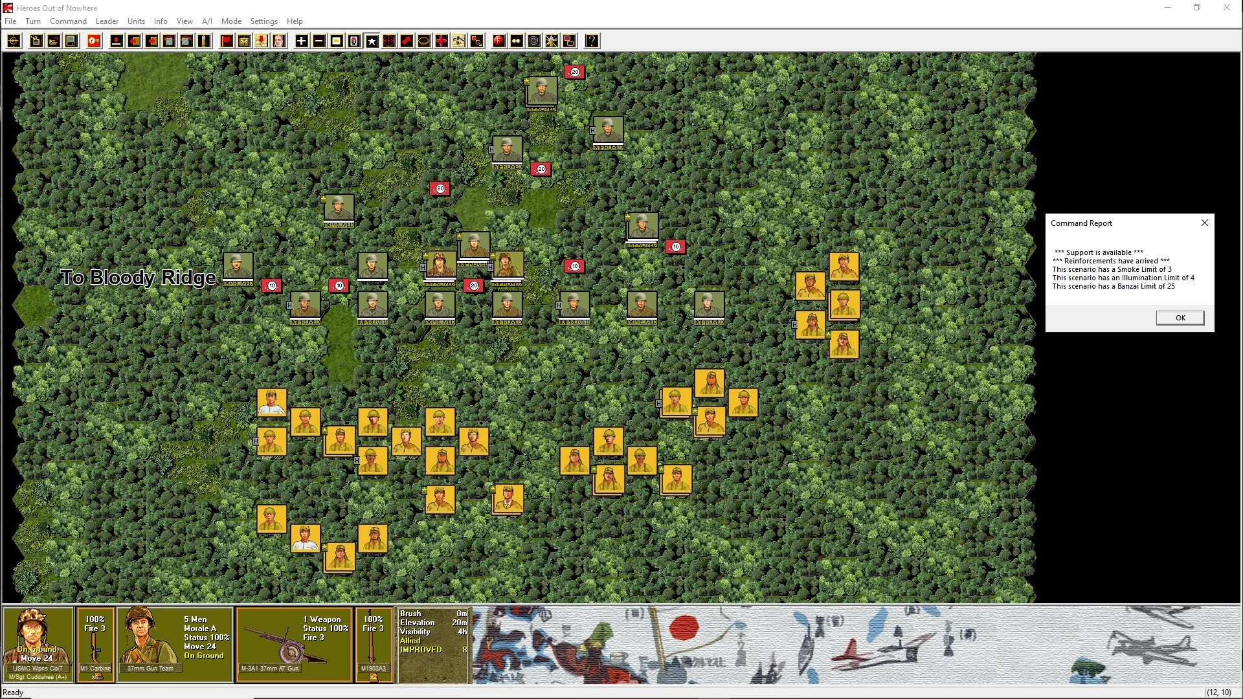The height and width of the screenshot is (699, 1243).
Task: Click the plus zoom-in toolbar icon
Action: point(302,41)
